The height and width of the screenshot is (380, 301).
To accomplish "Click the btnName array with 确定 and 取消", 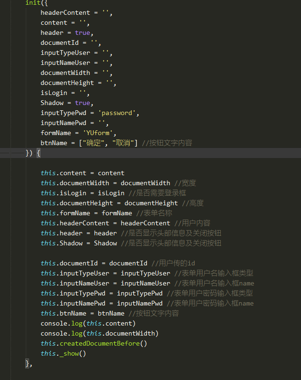I will click(89, 143).
